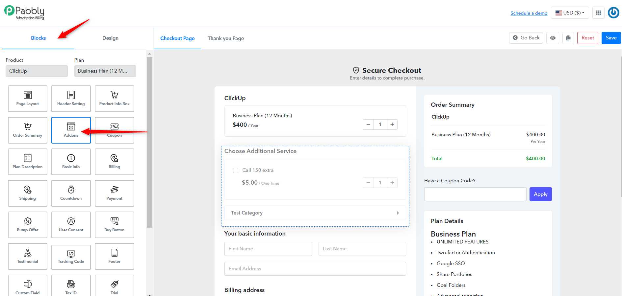
Task: Click the copy checkout page icon
Action: [x=568, y=38]
